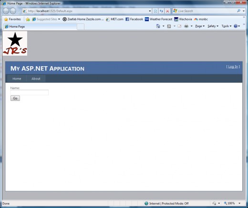Open the Page menu
Image resolution: width=248 pixels, height=208 pixels.
200,26
